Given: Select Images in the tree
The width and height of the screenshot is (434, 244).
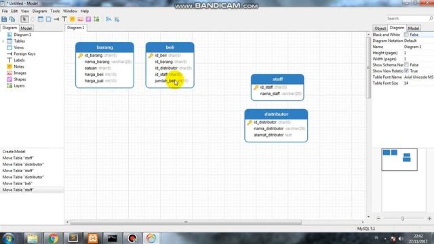Looking at the screenshot, I should pos(20,73).
